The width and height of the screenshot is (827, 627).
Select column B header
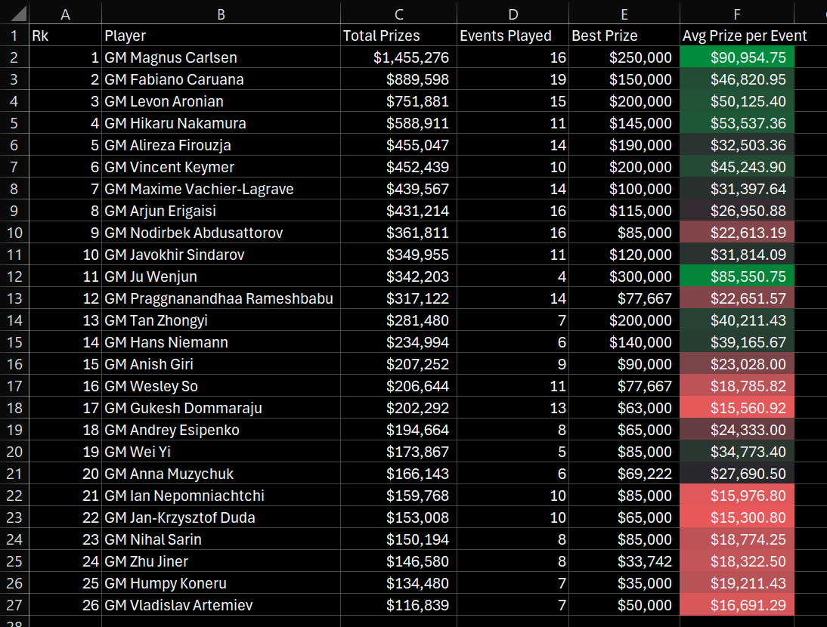click(x=221, y=13)
